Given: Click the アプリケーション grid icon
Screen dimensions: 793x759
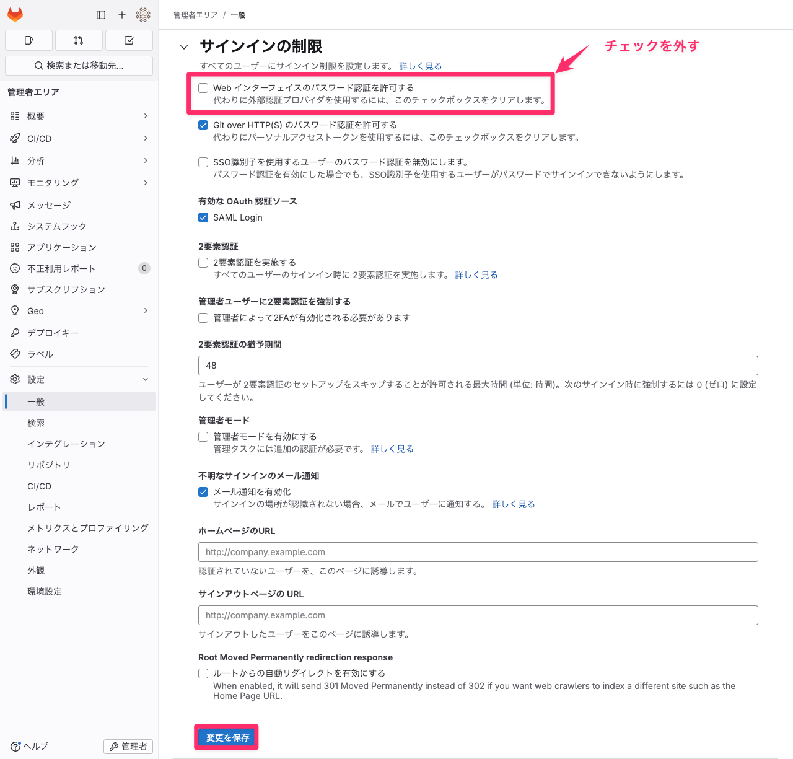Looking at the screenshot, I should tap(15, 247).
